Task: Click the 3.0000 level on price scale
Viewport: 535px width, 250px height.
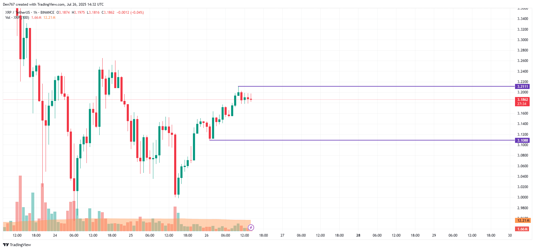Action: [x=522, y=197]
